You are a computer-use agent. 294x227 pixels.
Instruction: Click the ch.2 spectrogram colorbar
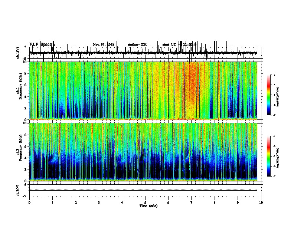tap(269, 156)
